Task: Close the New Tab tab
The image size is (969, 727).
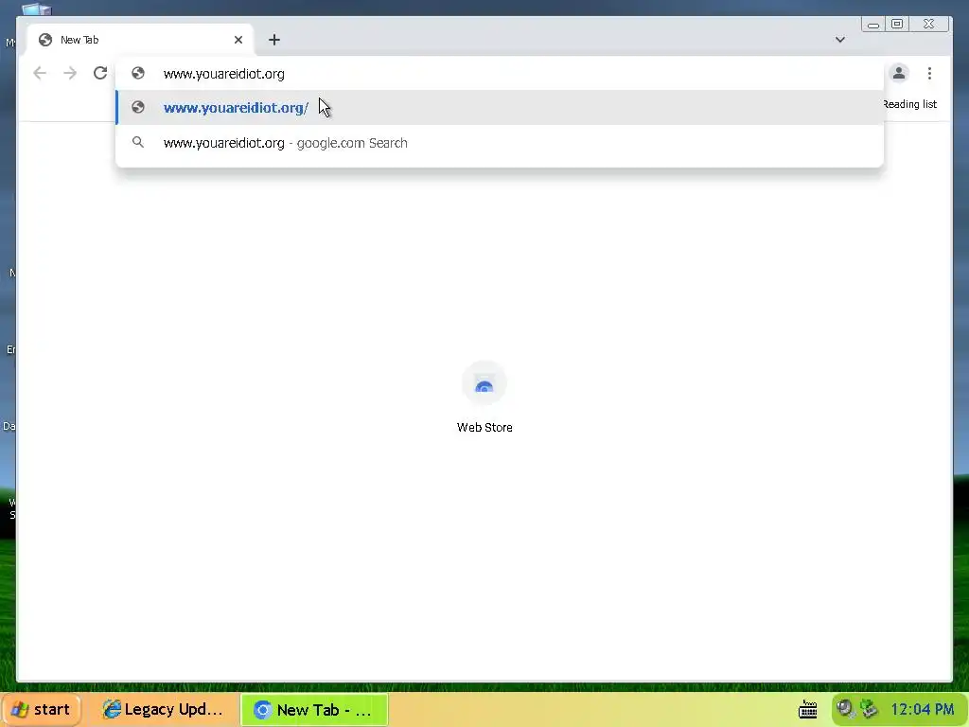Action: tap(238, 40)
